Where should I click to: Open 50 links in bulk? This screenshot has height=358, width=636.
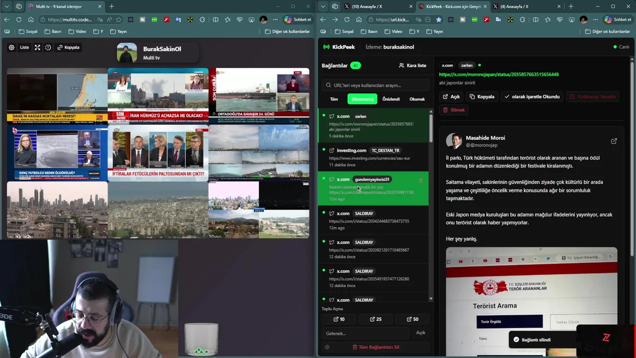(412, 319)
